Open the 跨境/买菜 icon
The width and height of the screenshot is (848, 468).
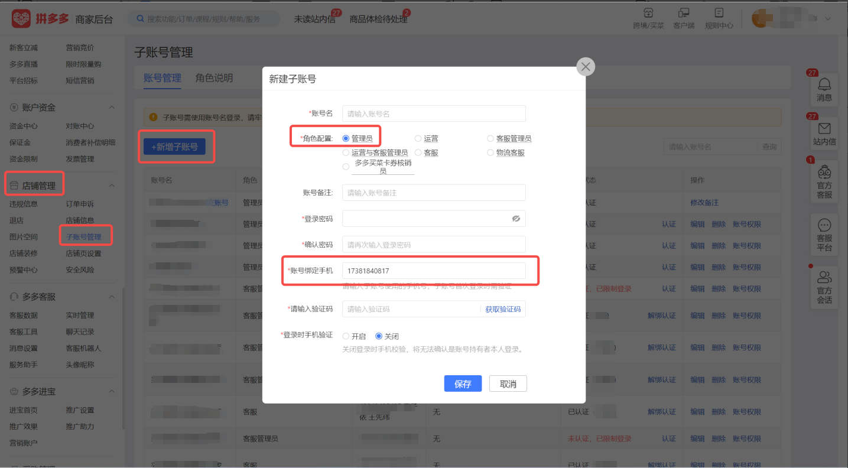[648, 13]
